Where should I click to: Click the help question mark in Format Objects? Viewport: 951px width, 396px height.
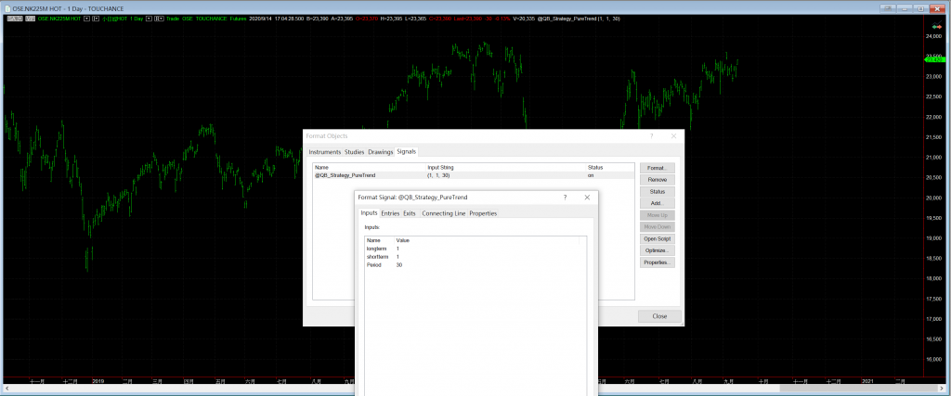point(651,135)
